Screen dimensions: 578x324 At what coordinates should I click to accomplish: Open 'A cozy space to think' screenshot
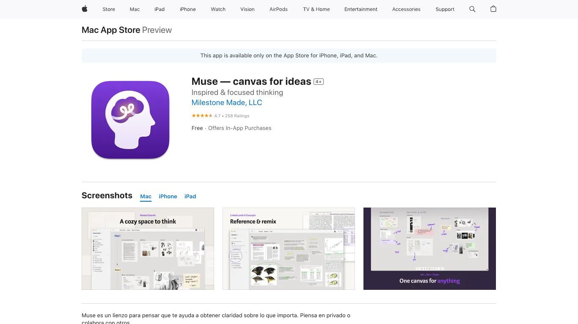coord(148,248)
